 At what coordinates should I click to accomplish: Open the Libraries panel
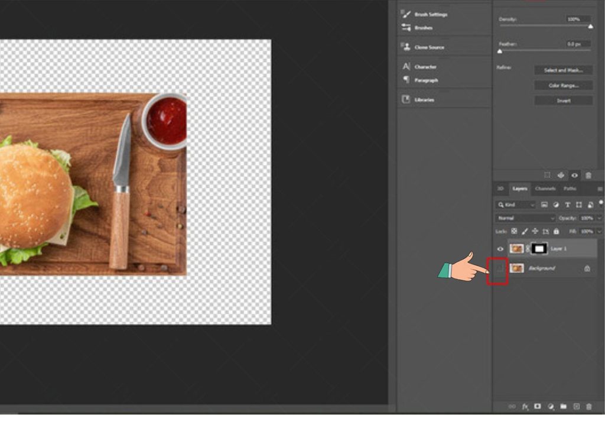tap(425, 99)
